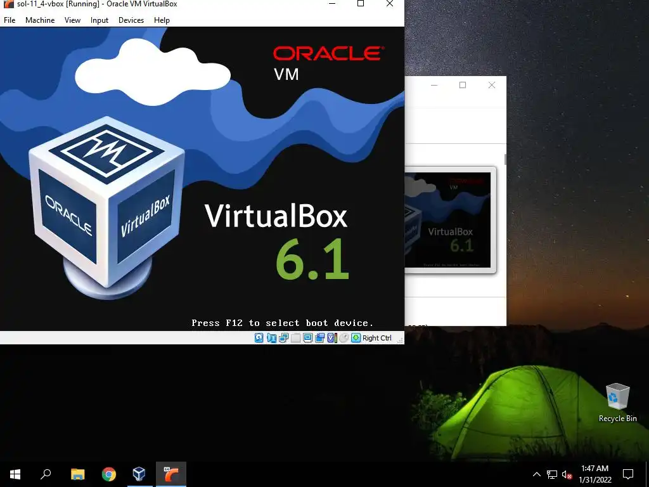Click the Right Ctrl host key label

pos(376,338)
